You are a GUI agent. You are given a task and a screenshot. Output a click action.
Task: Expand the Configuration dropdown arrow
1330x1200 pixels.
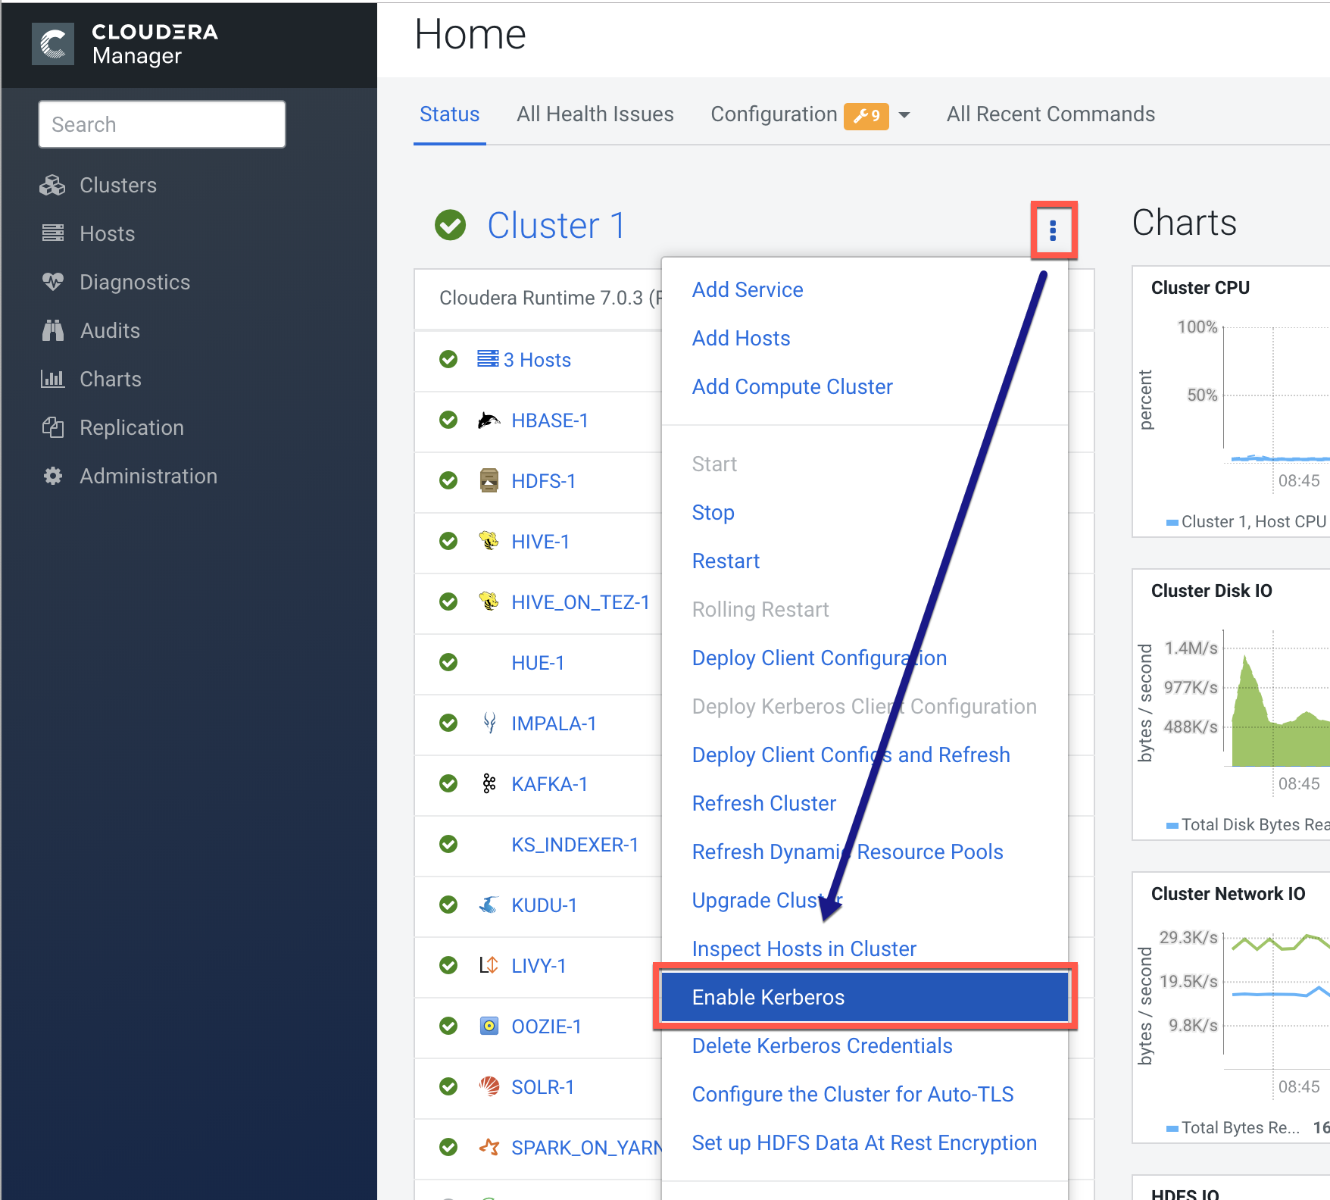point(904,115)
